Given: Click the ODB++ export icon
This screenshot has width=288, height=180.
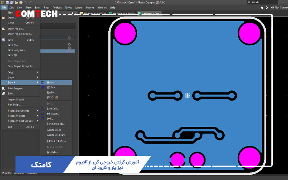Looking at the screenshot, I should [x=42, y=87].
